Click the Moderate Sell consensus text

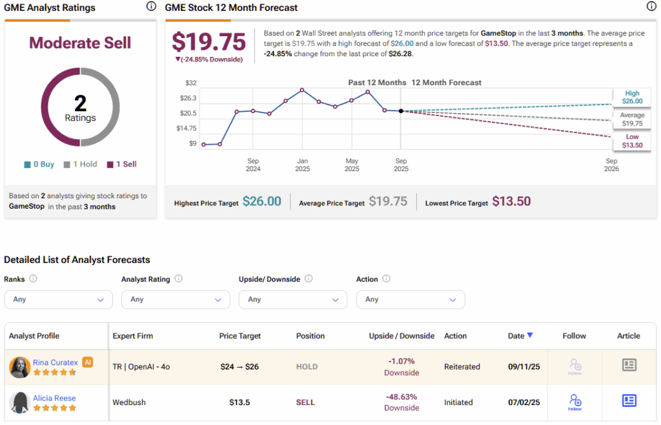pos(80,43)
